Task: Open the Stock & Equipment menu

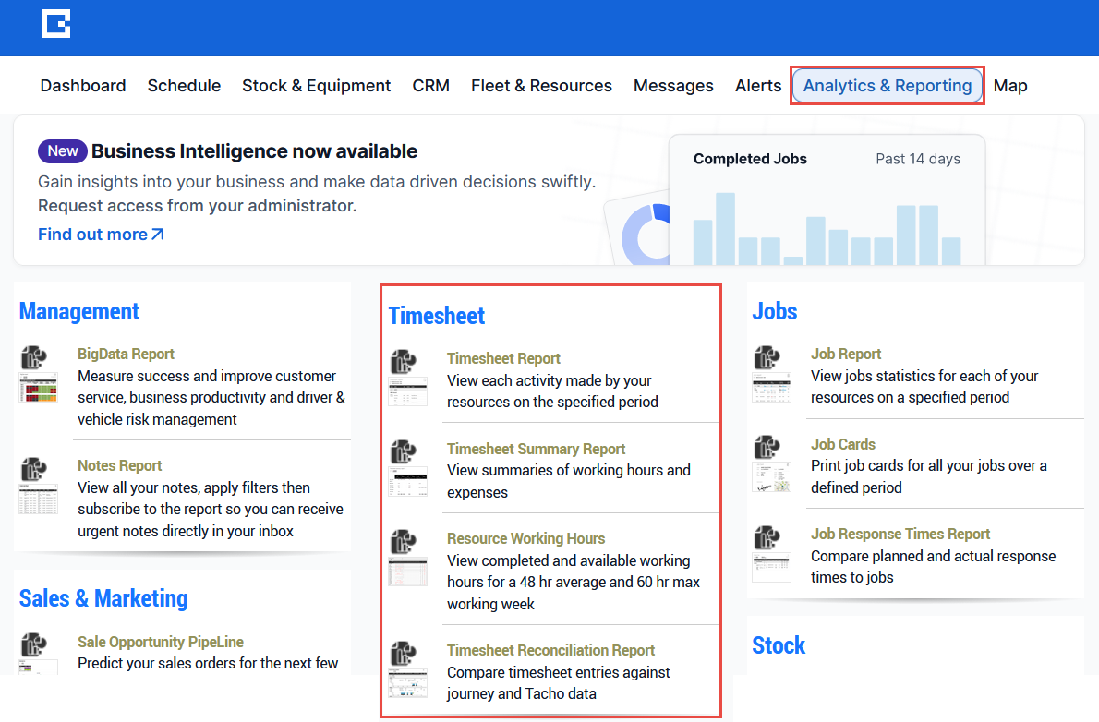Action: 316,86
